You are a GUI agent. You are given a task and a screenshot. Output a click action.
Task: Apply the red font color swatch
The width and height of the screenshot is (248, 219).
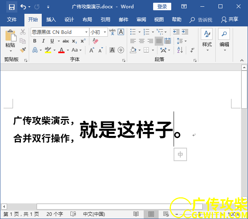(61, 50)
